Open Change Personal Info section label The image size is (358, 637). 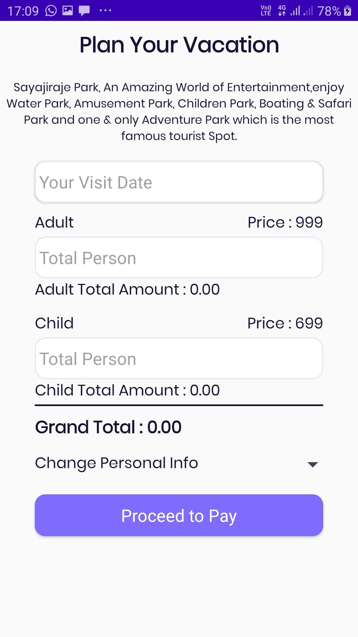click(x=117, y=463)
